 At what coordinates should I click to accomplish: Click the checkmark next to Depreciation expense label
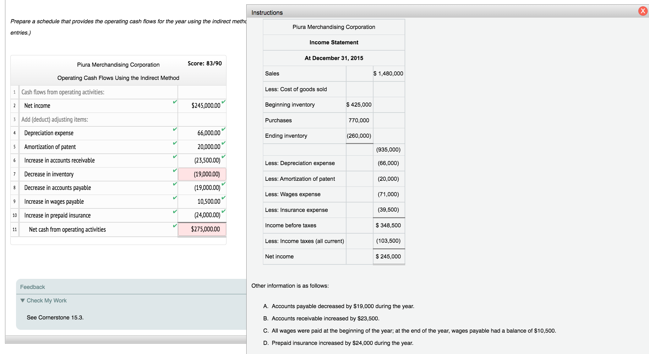pyautogui.click(x=174, y=129)
